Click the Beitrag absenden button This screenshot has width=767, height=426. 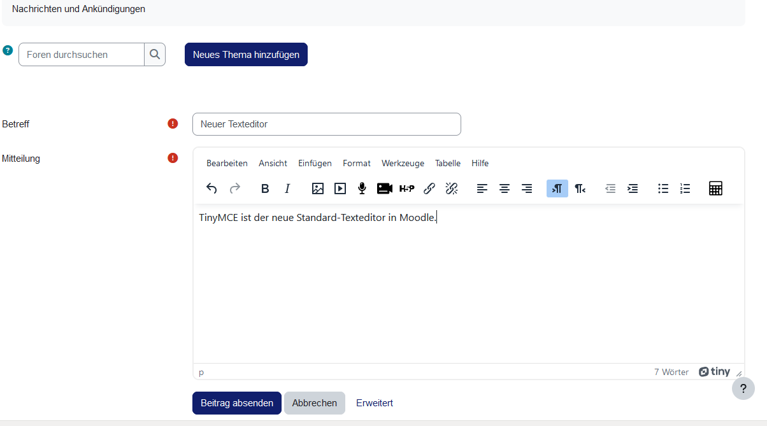coord(236,403)
